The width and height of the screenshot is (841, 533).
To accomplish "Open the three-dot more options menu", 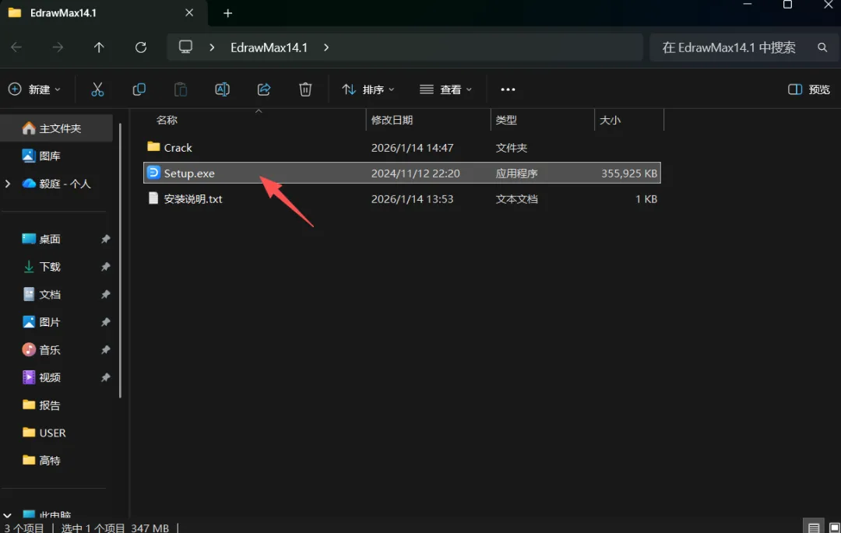I will click(x=508, y=89).
